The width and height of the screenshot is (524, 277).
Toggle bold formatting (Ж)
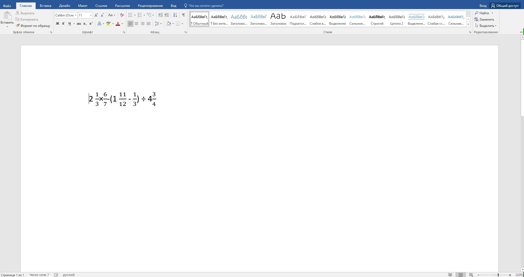pos(57,24)
